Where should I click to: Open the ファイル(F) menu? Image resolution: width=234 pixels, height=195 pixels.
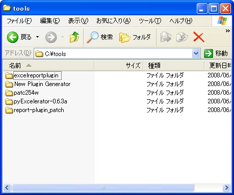click(x=19, y=21)
